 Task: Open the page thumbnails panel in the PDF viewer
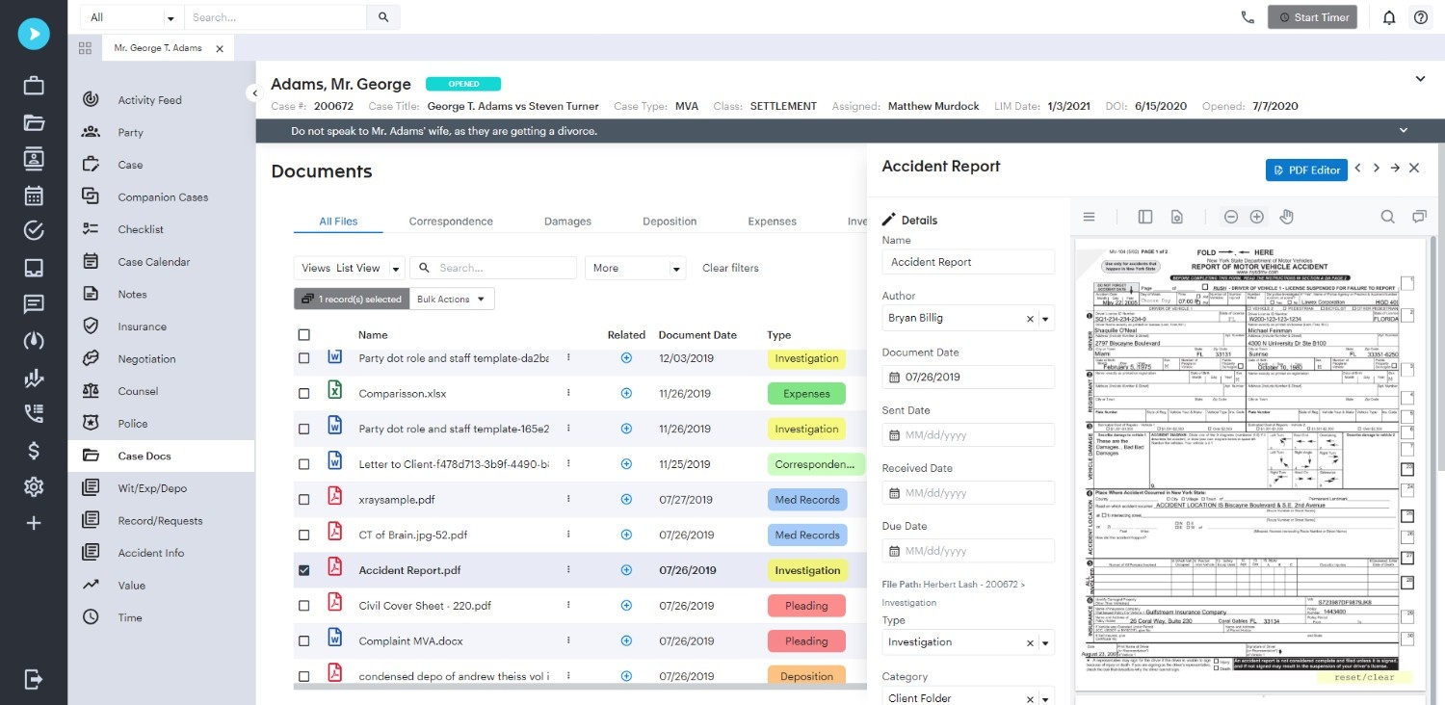coord(1144,216)
